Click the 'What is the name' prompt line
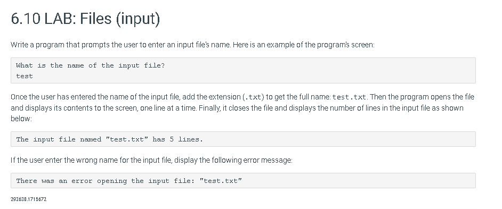The image size is (502, 209). [90, 65]
